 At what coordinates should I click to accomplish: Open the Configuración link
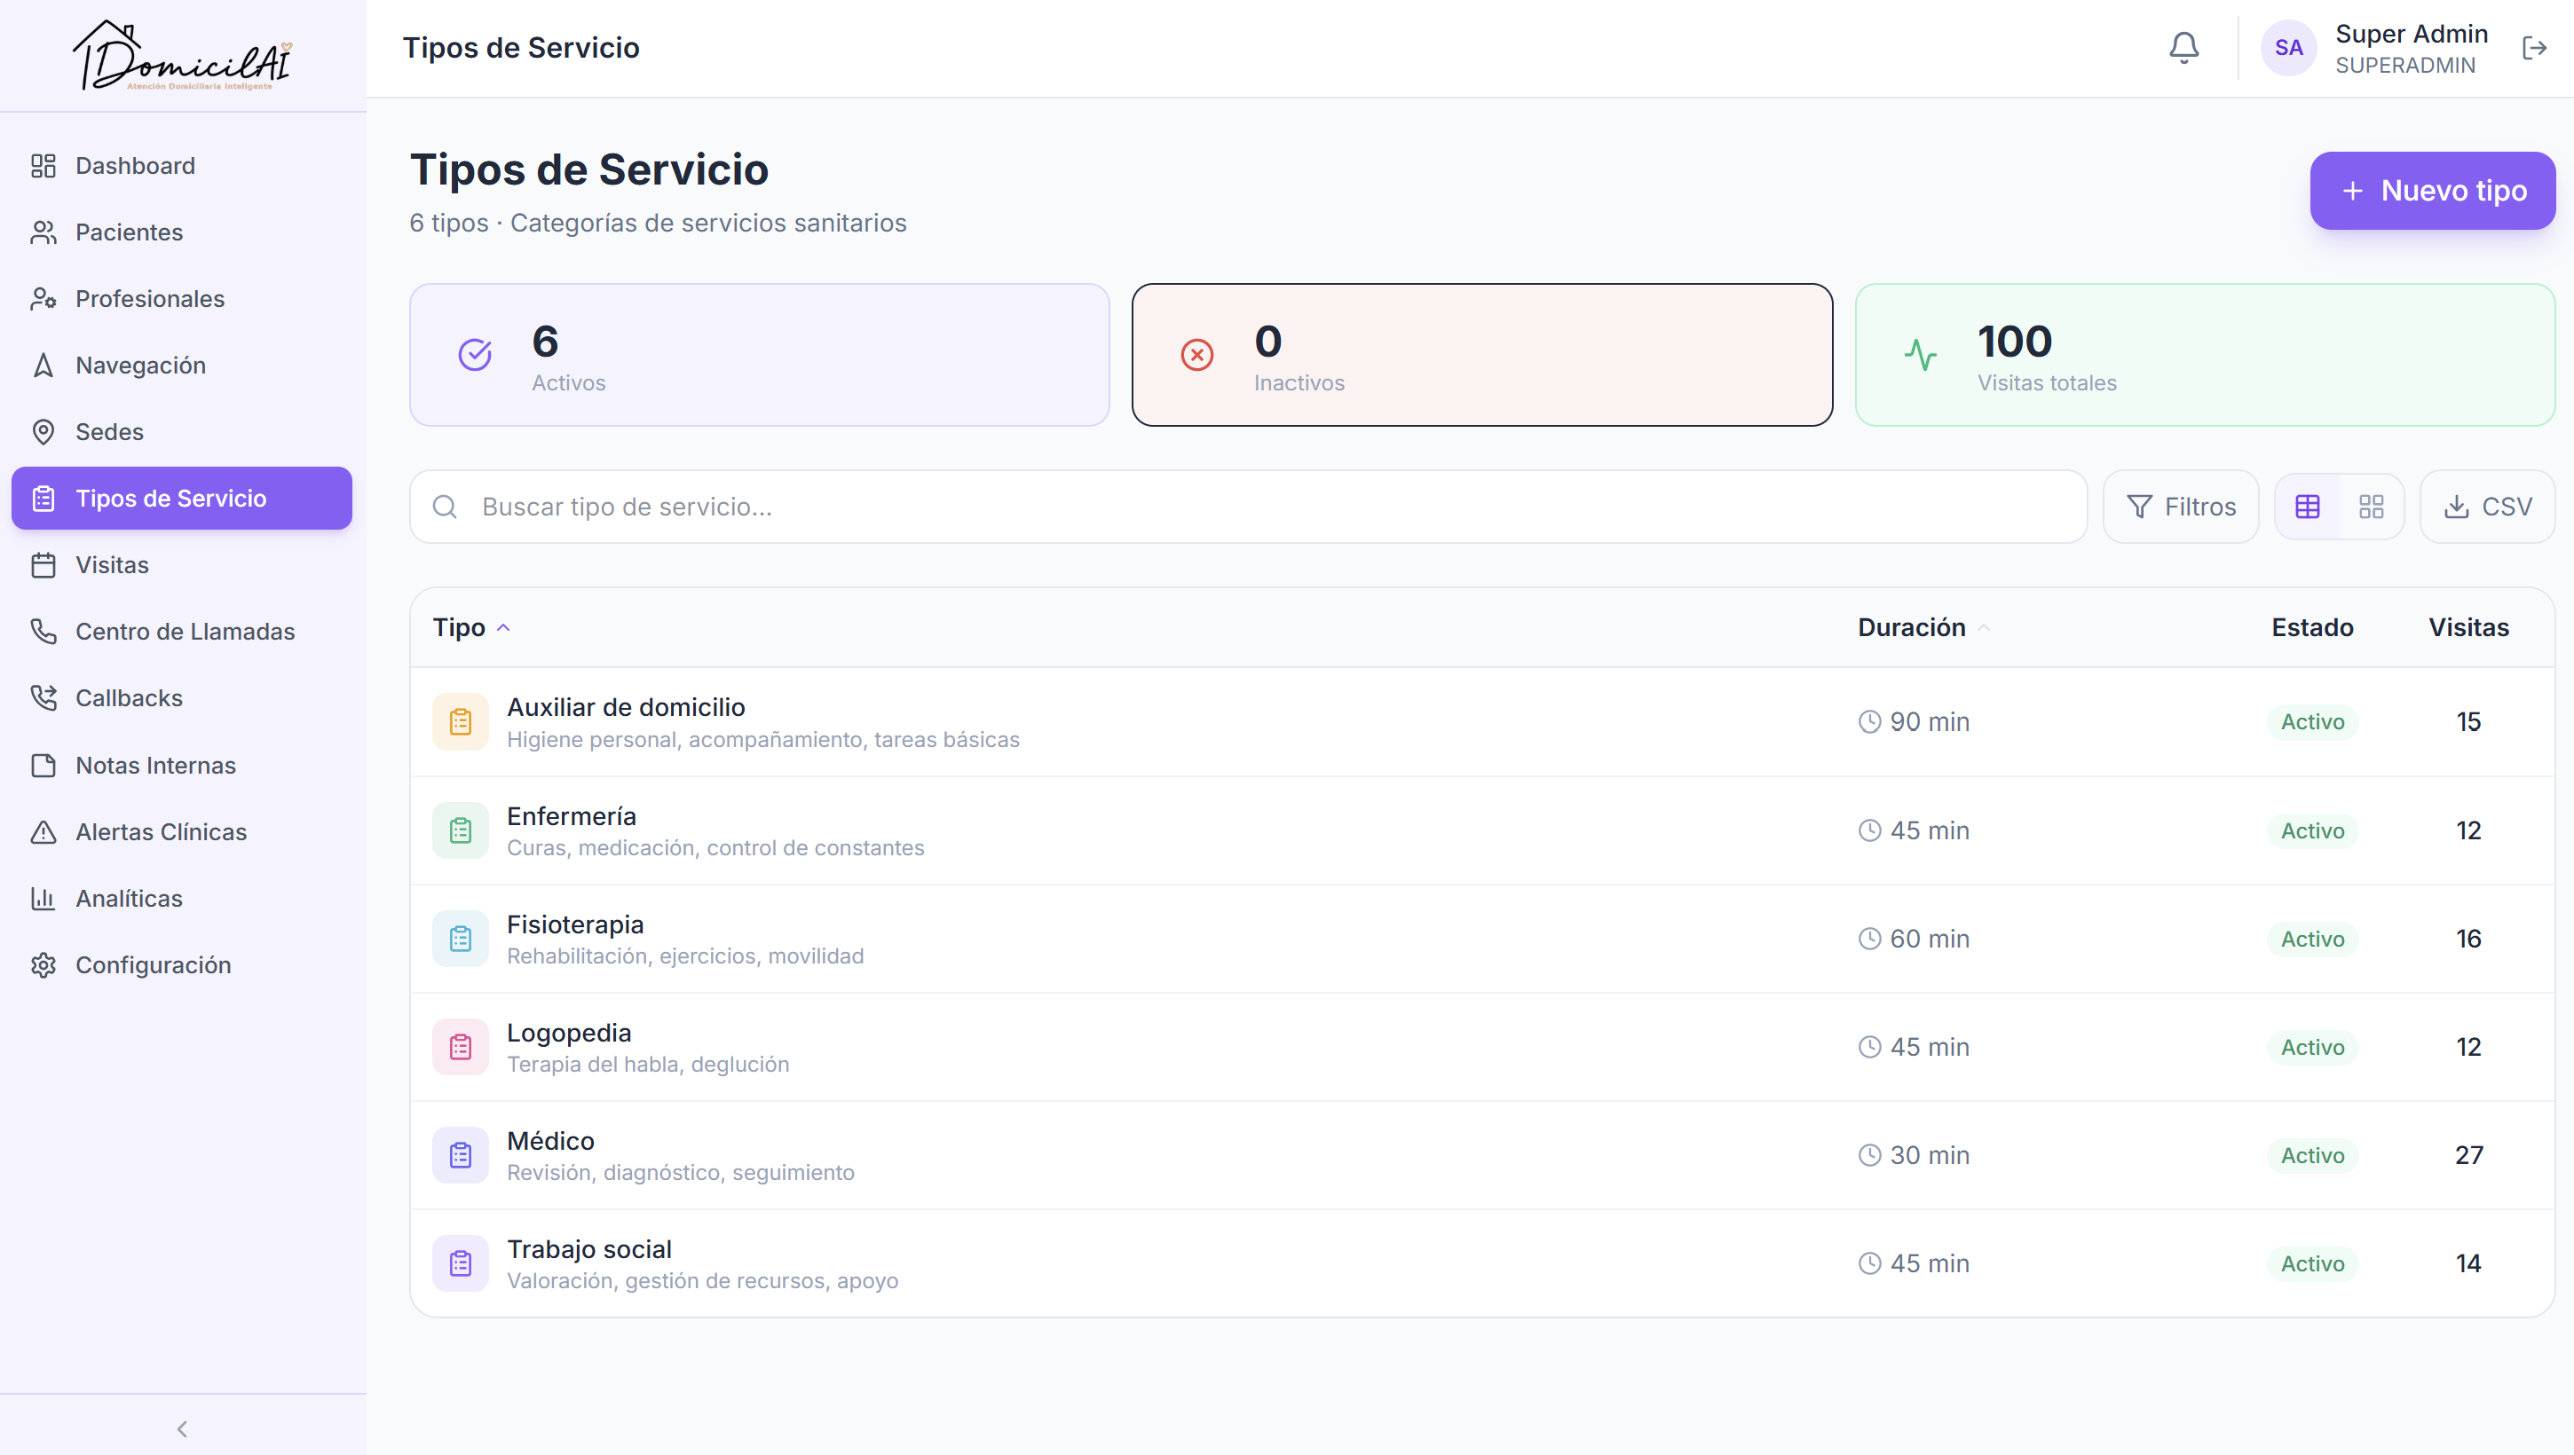(x=182, y=965)
